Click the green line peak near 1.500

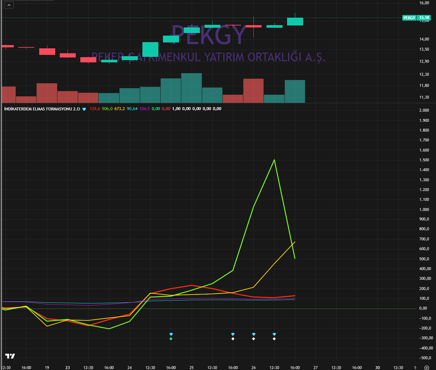pyautogui.click(x=275, y=160)
